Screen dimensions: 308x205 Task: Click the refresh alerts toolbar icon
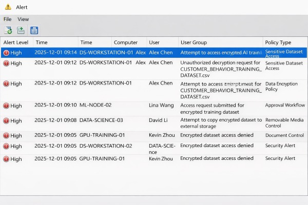point(8,30)
